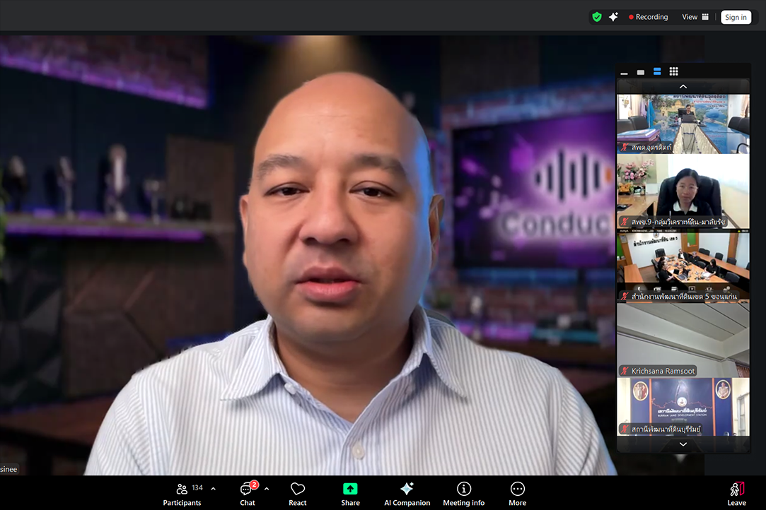Viewport: 766px width, 510px height.
Task: Switch thumbnails to single active speaker
Action: [x=640, y=72]
